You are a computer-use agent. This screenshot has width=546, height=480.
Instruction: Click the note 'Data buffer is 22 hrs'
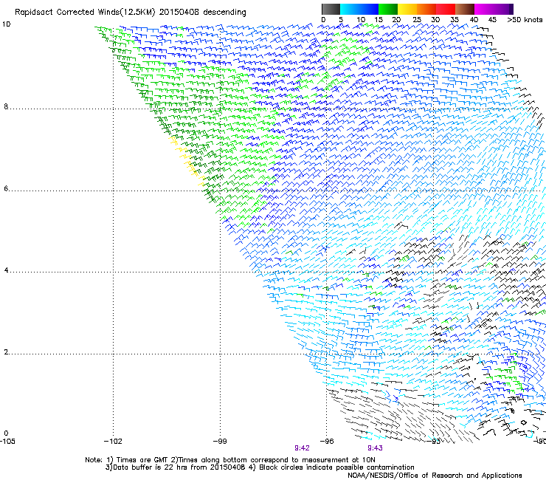[151, 467]
